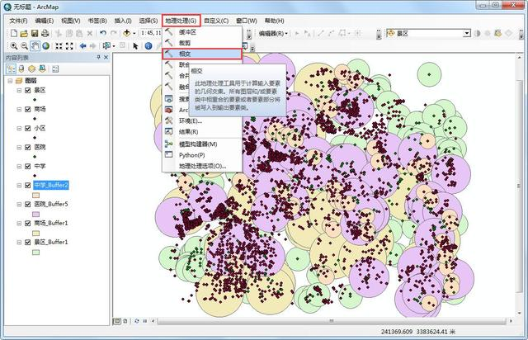This screenshot has height=340, width=528.
Task: Uncheck the 商场 layer checkbox
Action: [28, 109]
